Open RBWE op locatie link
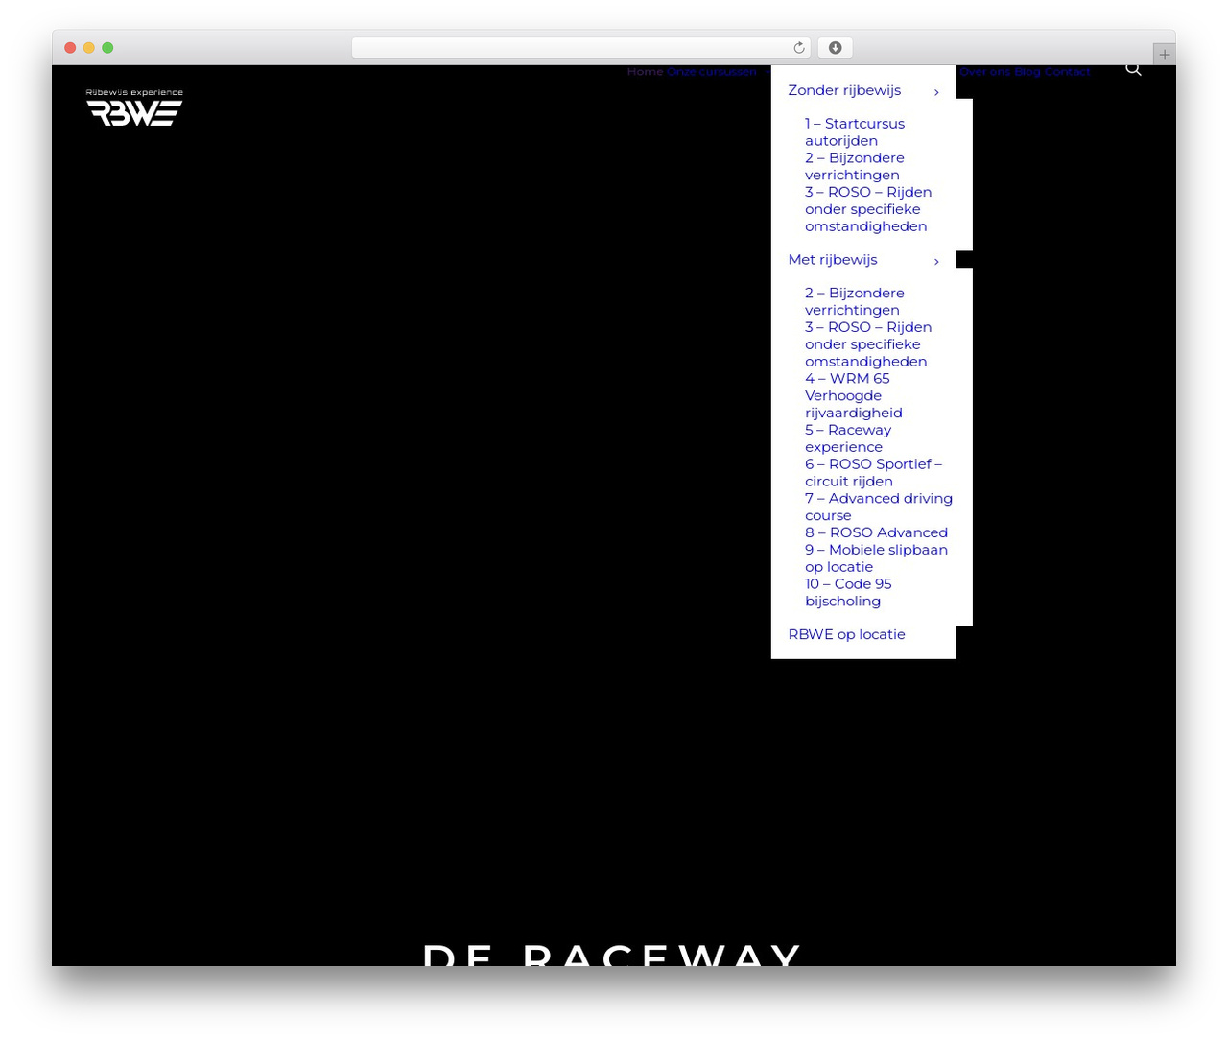The image size is (1228, 1040). 846,634
